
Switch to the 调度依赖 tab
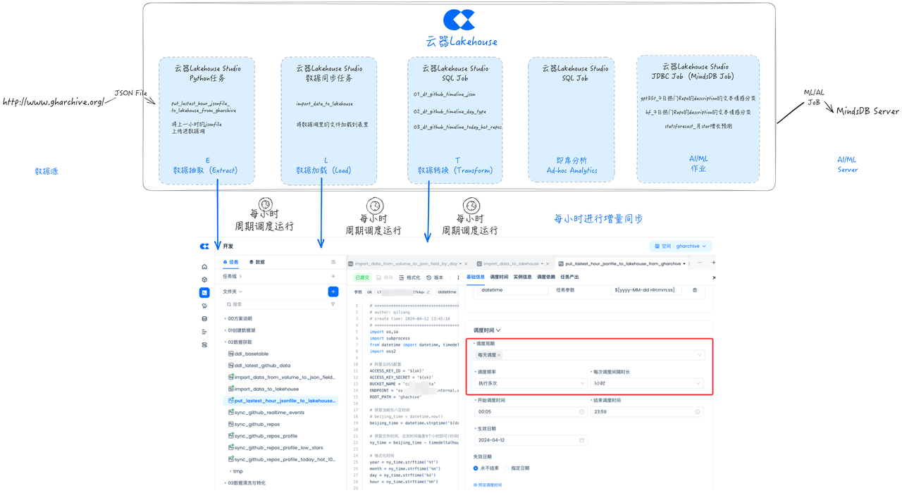pyautogui.click(x=546, y=277)
